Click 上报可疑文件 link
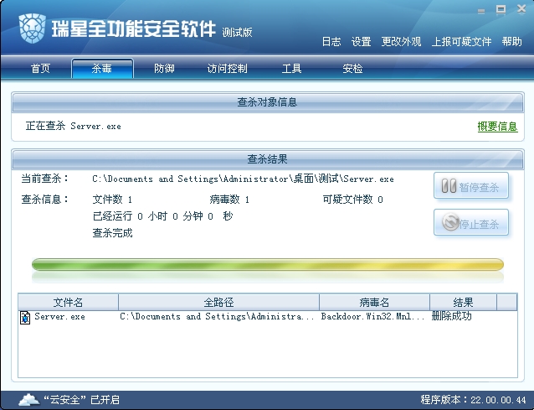The height and width of the screenshot is (410, 534). point(461,42)
